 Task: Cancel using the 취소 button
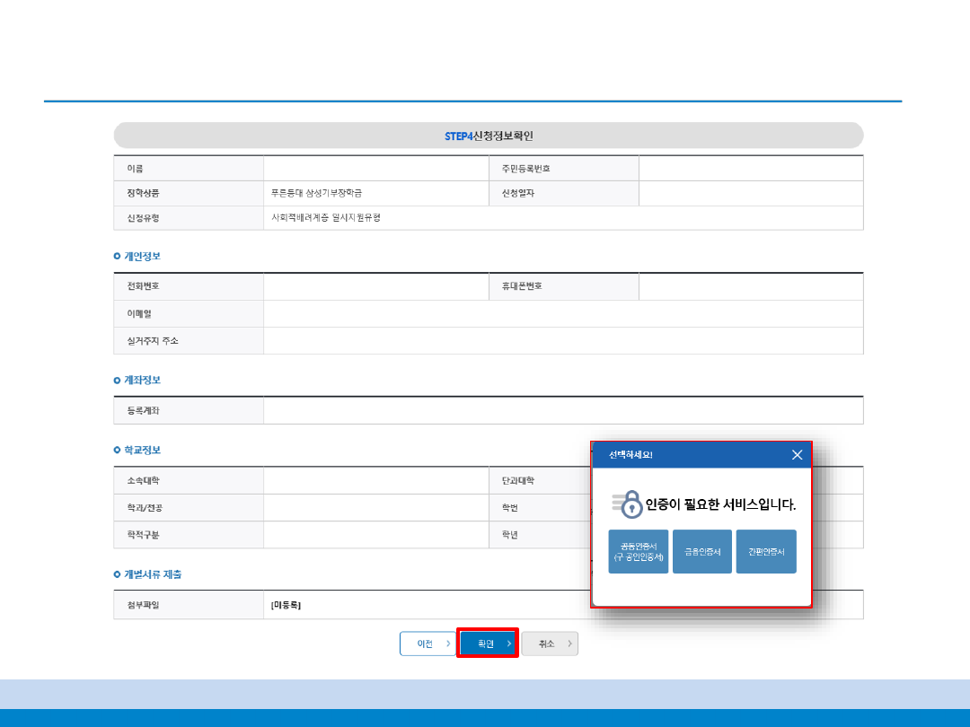click(550, 644)
